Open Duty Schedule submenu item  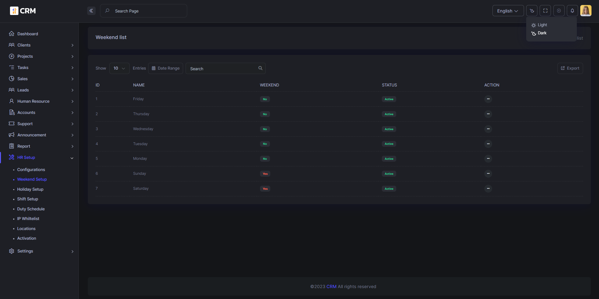31,209
